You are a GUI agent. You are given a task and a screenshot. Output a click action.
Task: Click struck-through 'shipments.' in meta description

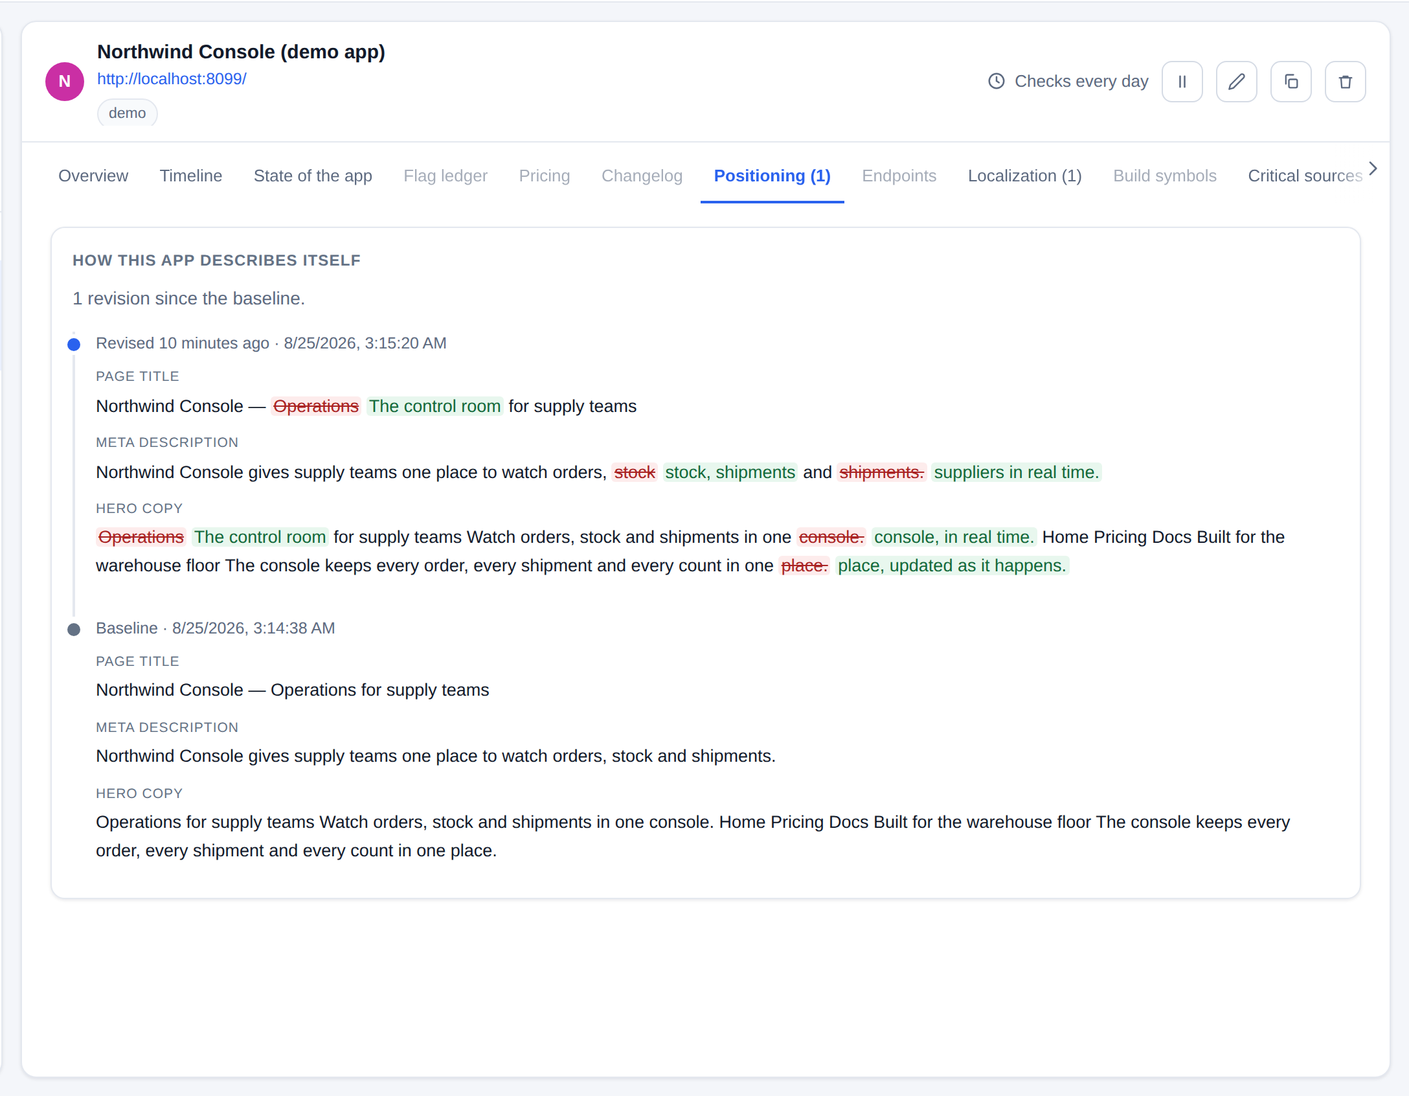pyautogui.click(x=881, y=472)
